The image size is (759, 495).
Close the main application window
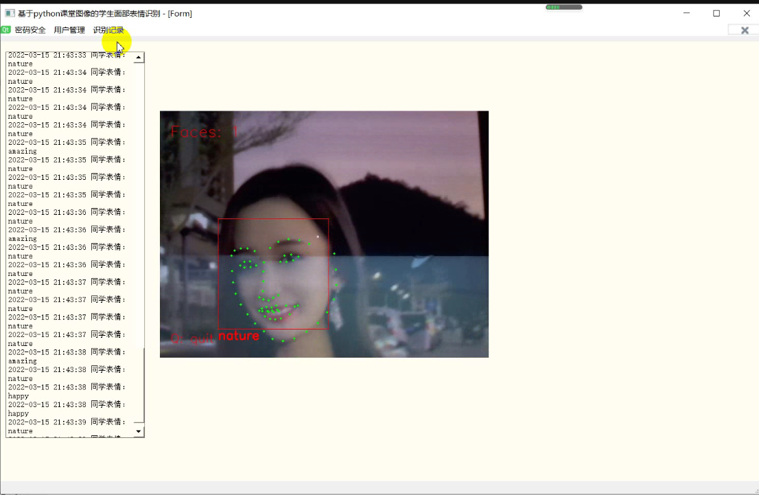747,13
